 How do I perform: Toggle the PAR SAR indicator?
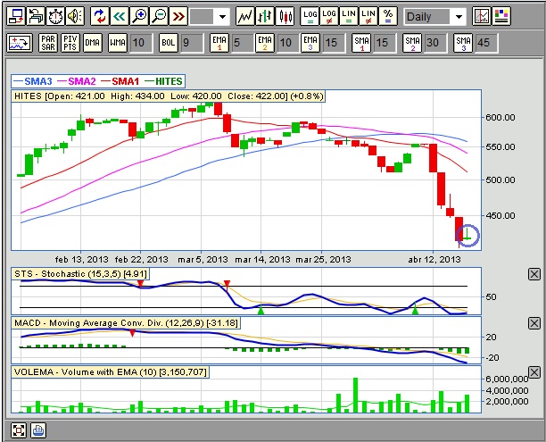[48, 43]
